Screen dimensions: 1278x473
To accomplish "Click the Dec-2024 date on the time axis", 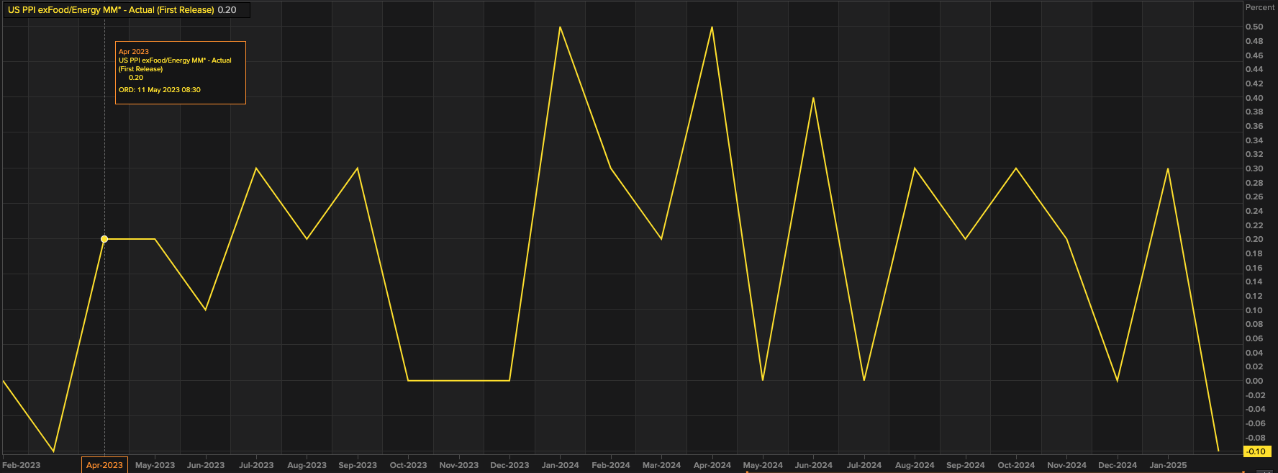I will click(1117, 465).
